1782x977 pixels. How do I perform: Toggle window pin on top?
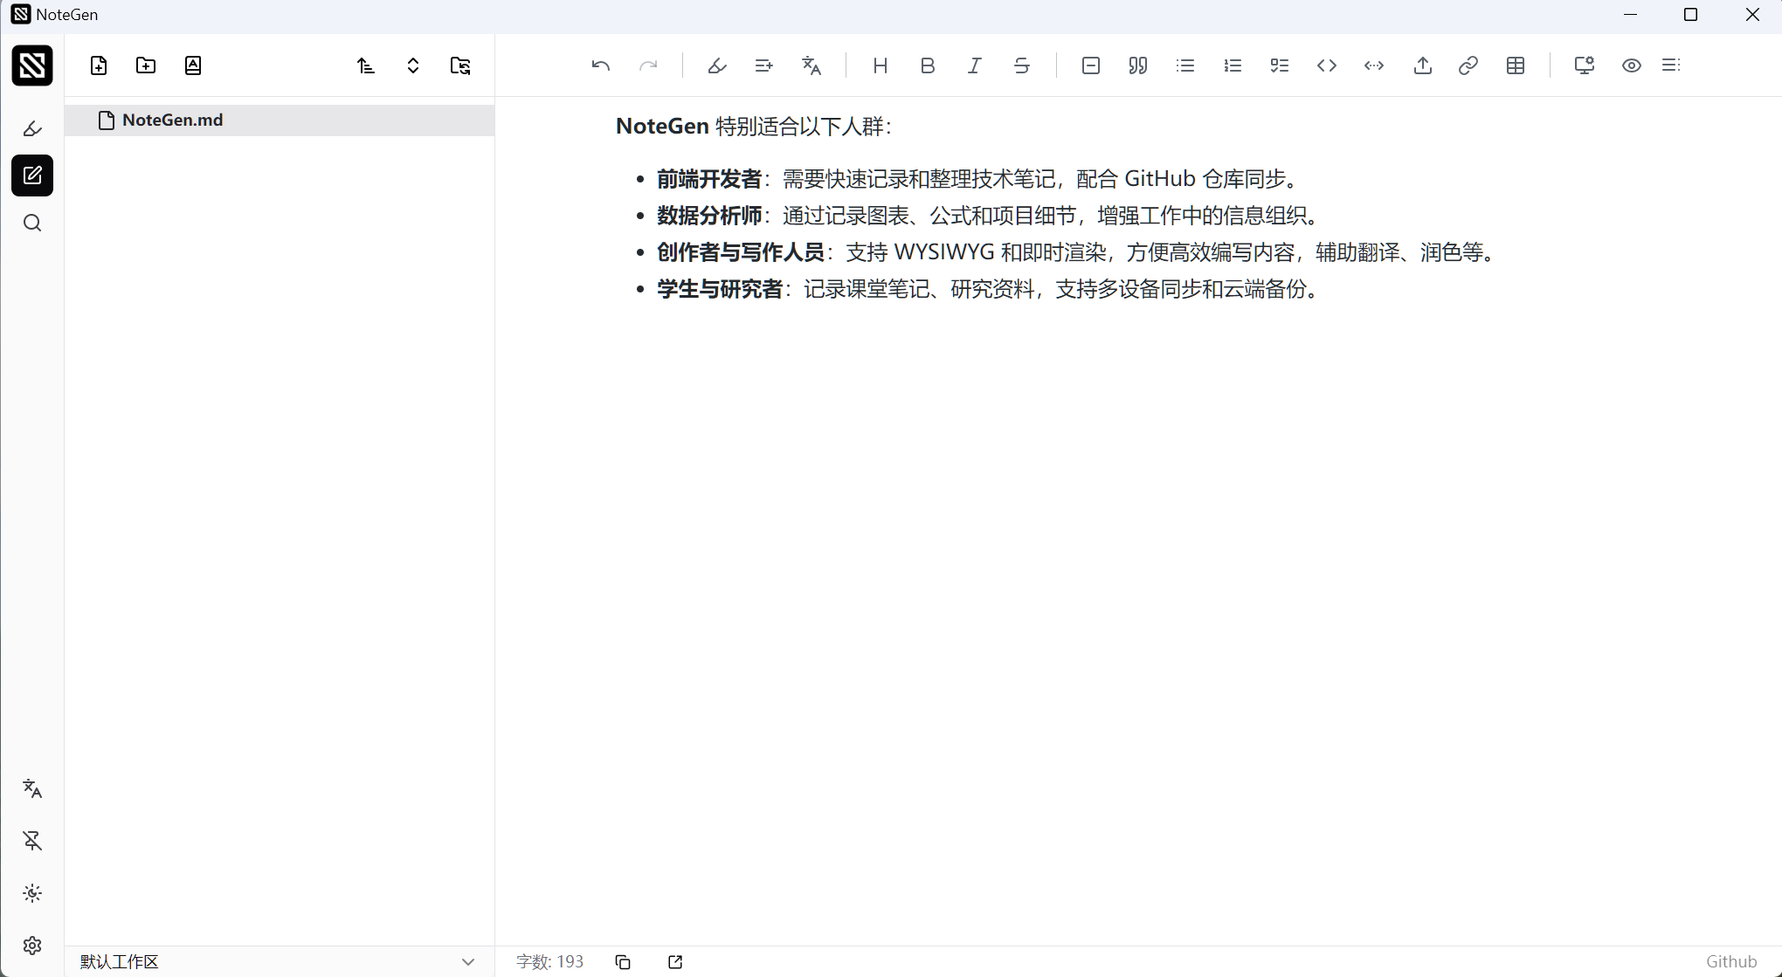[32, 841]
